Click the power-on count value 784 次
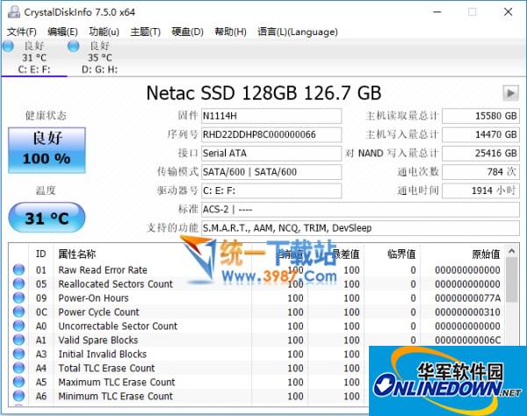 [x=480, y=172]
